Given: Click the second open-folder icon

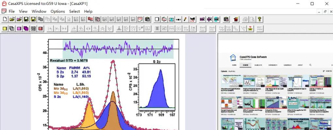Looking at the screenshot, I should tap(19, 19).
